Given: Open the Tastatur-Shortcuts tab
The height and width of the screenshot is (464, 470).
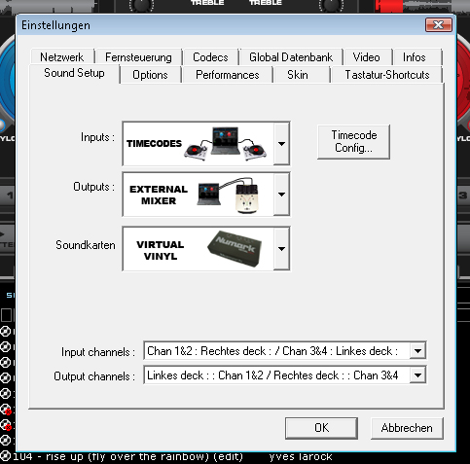Looking at the screenshot, I should click(x=386, y=75).
